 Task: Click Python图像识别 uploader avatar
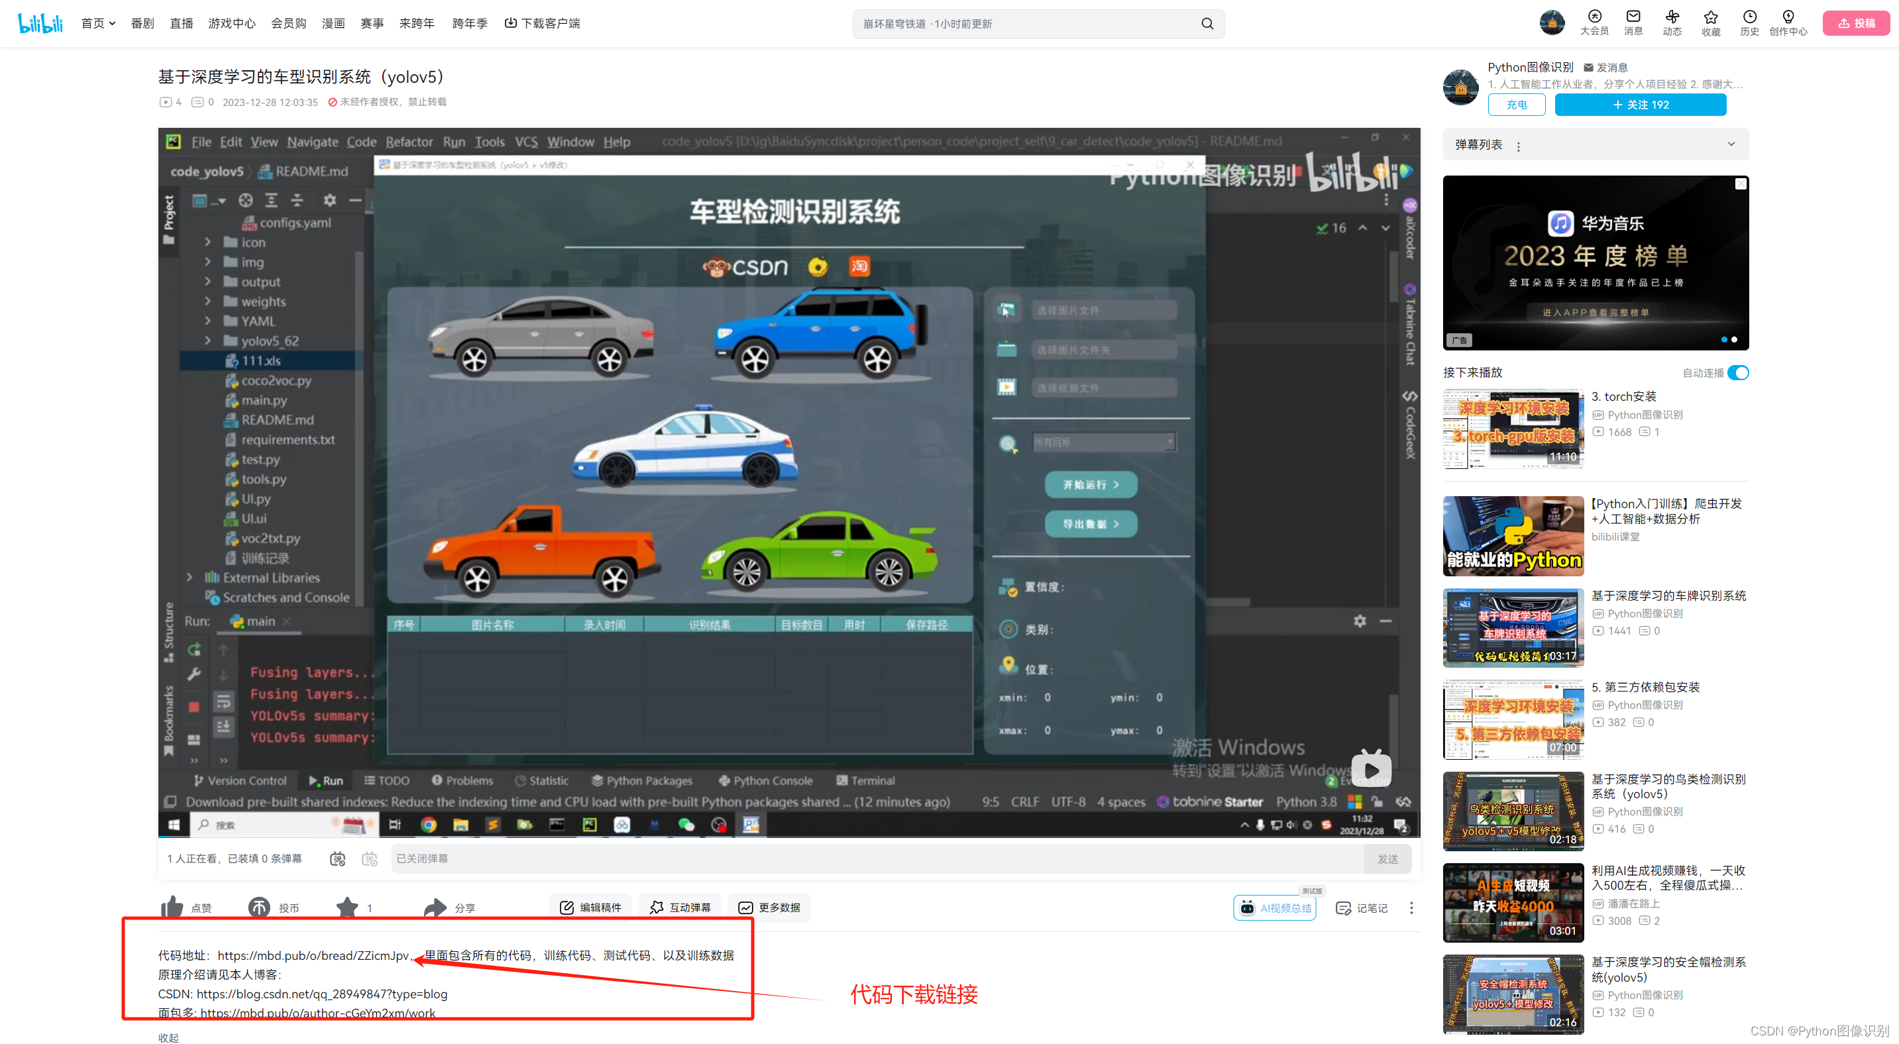coord(1460,87)
